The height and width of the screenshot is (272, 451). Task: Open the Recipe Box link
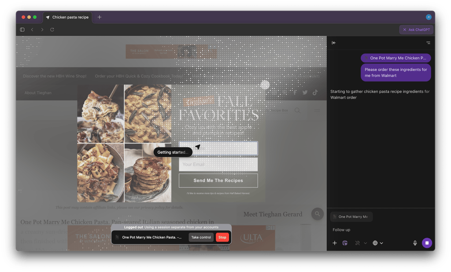[x=277, y=110]
